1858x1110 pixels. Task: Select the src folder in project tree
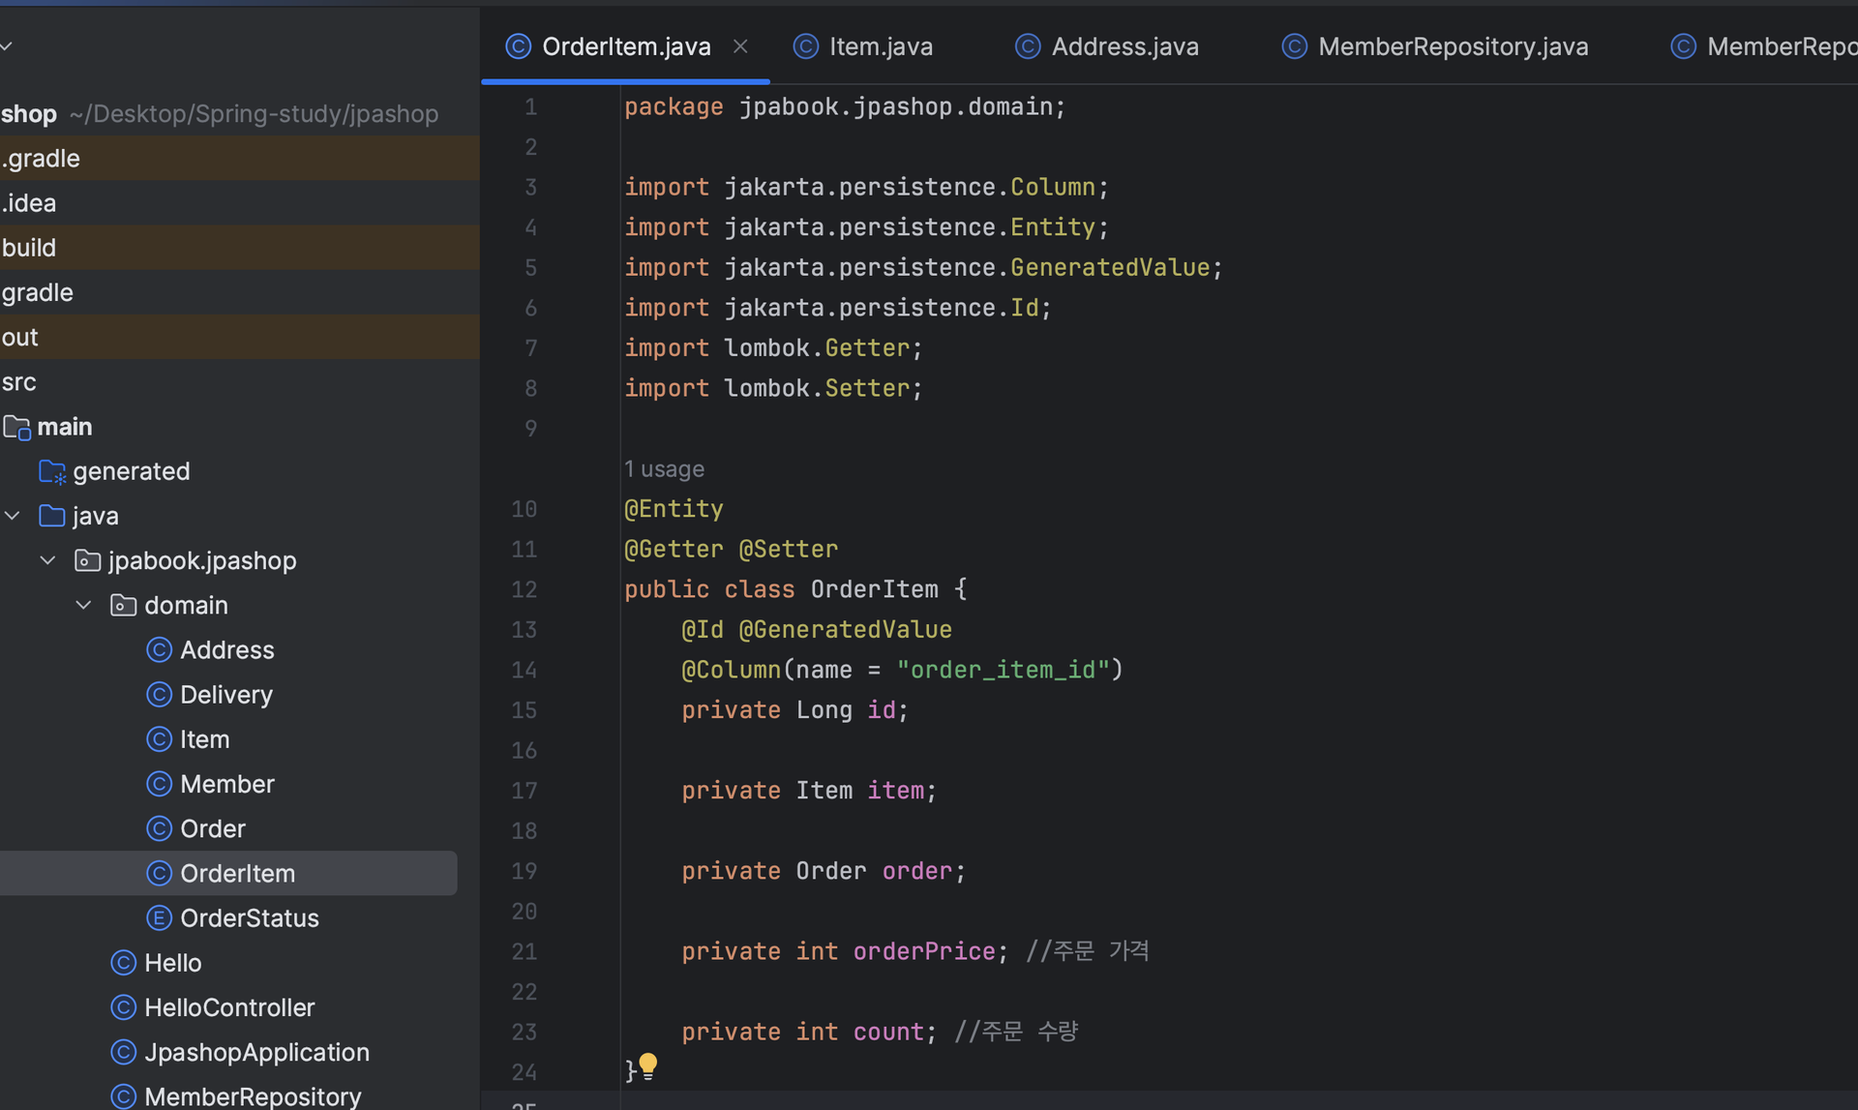(240, 381)
